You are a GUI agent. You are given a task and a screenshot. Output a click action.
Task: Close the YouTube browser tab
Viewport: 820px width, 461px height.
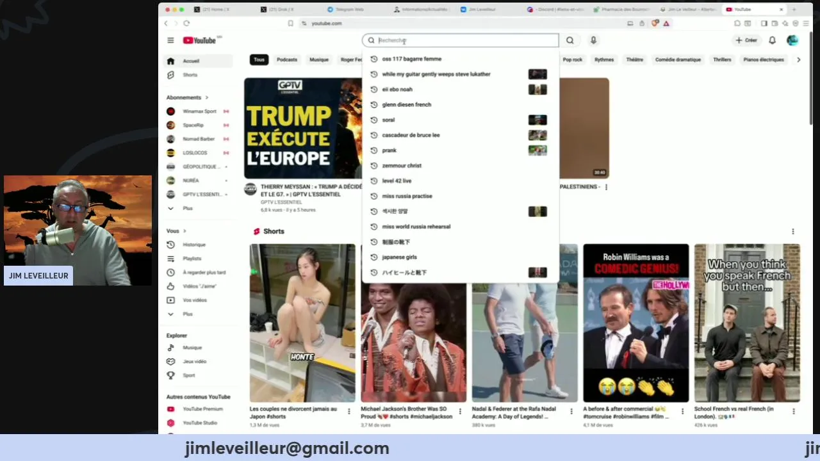[781, 10]
